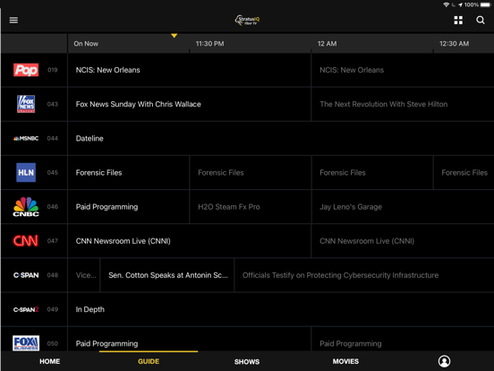494x371 pixels.
Task: Select the Pop channel logo
Action: (26, 70)
